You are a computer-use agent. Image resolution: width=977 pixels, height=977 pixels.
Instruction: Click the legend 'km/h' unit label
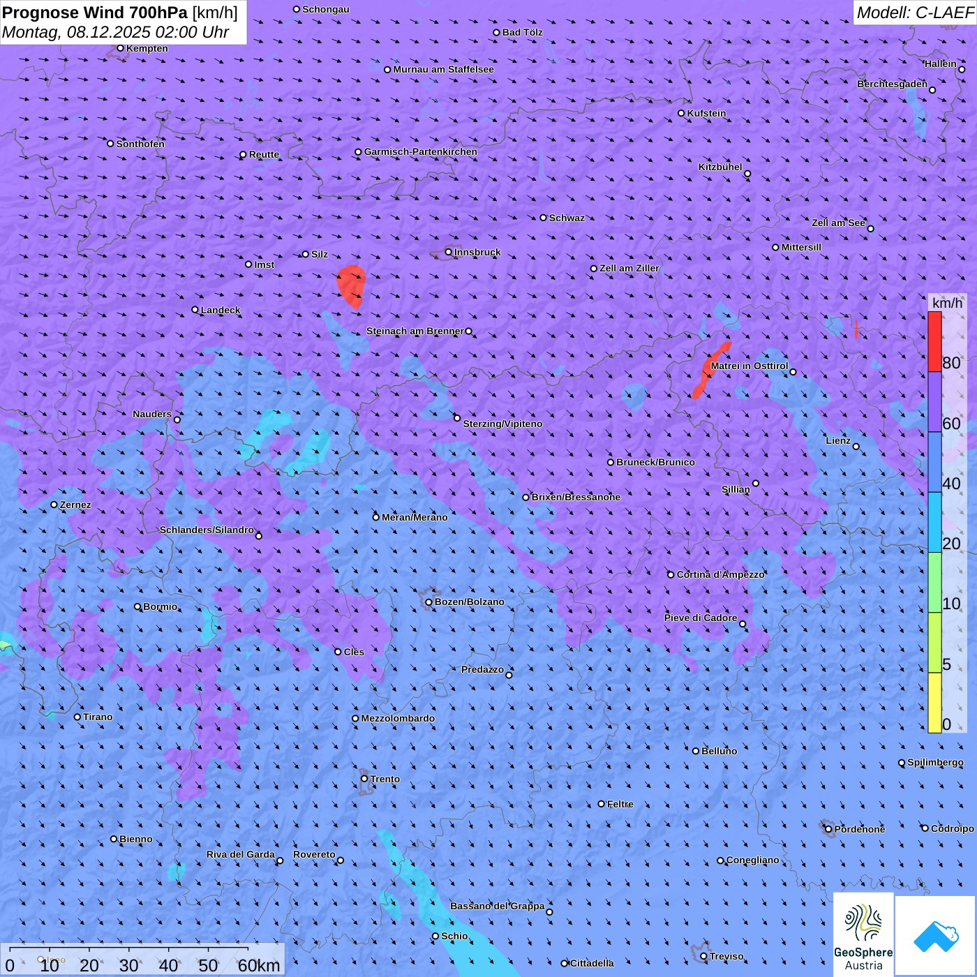tap(947, 302)
